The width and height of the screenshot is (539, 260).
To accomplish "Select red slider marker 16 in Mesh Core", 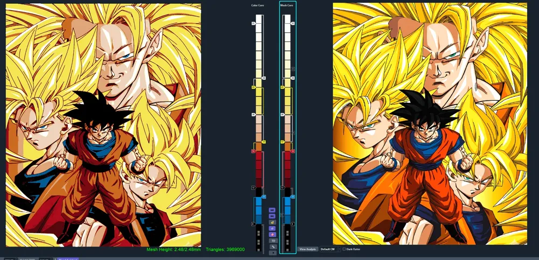I will [x=293, y=151].
